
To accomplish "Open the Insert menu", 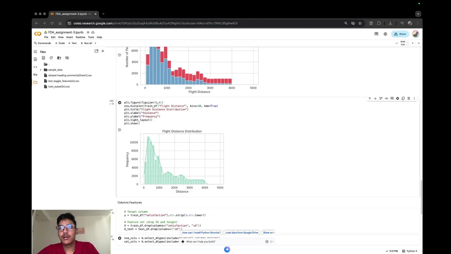I will coord(69,37).
